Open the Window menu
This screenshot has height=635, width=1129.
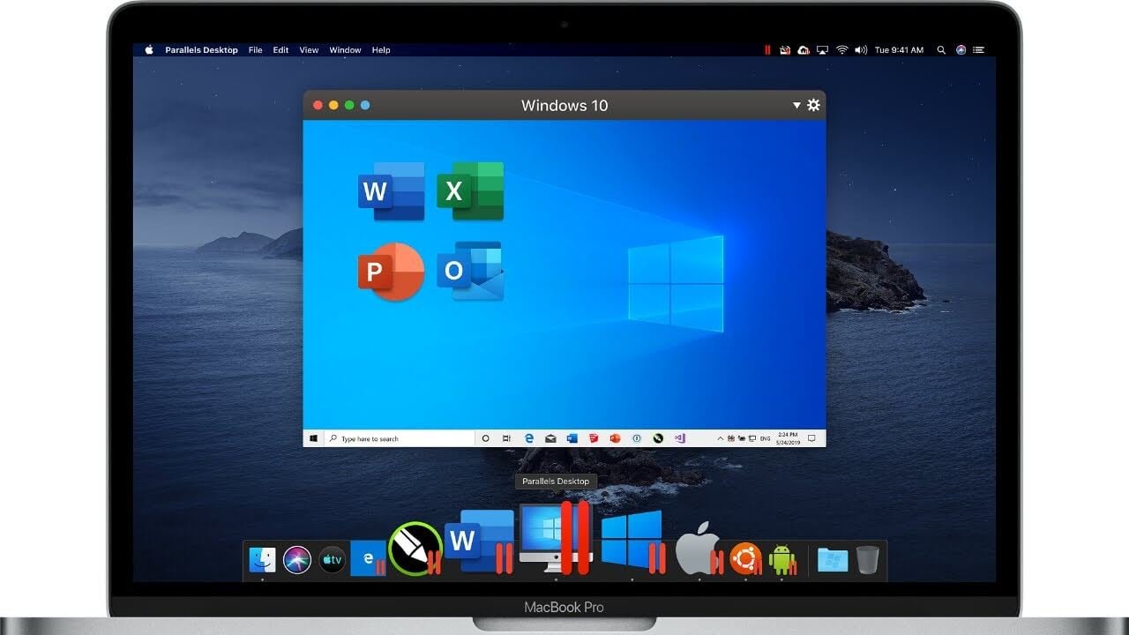coord(345,50)
